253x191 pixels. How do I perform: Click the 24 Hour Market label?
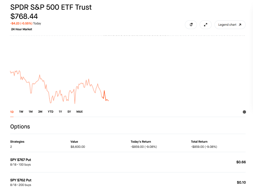pyautogui.click(x=22, y=29)
